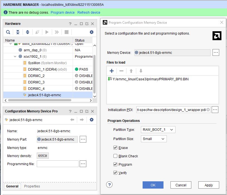The height and width of the screenshot is (195, 227).
Task: Switch to the General tab
Action: [12, 186]
